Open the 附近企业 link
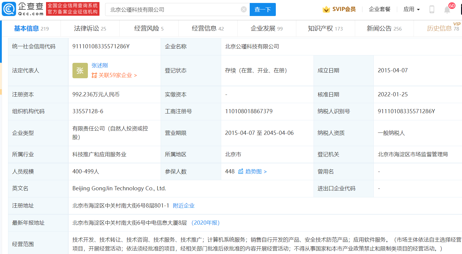 (184, 205)
